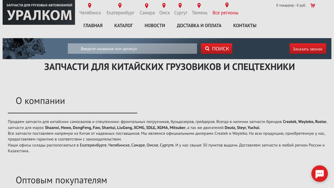Click the Оптовым покупателям heading

click(61, 180)
